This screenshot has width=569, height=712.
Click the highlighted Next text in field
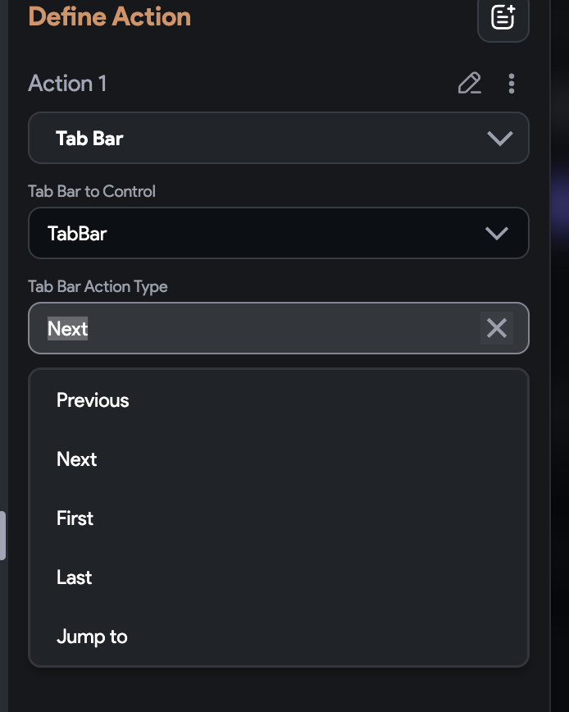coord(67,328)
